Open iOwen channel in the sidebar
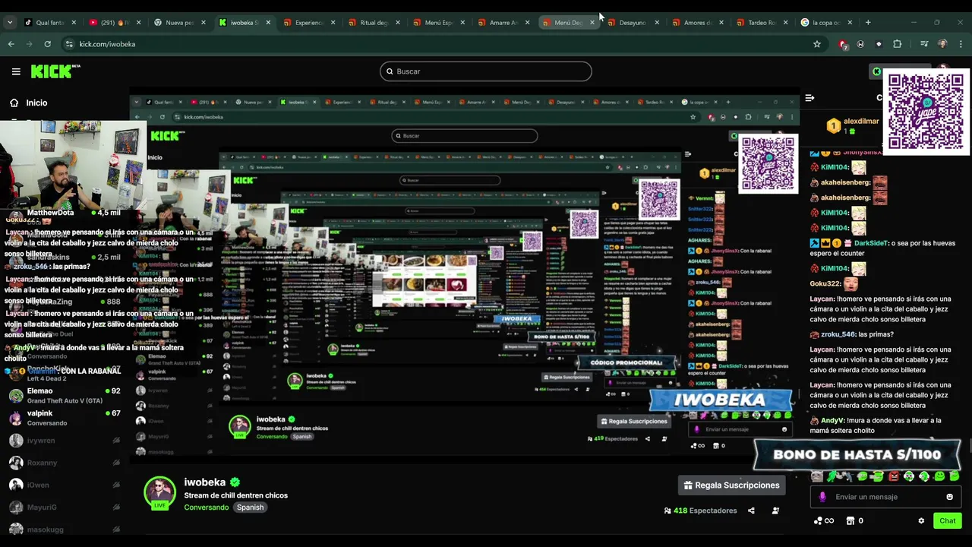972x547 pixels. coord(65,485)
